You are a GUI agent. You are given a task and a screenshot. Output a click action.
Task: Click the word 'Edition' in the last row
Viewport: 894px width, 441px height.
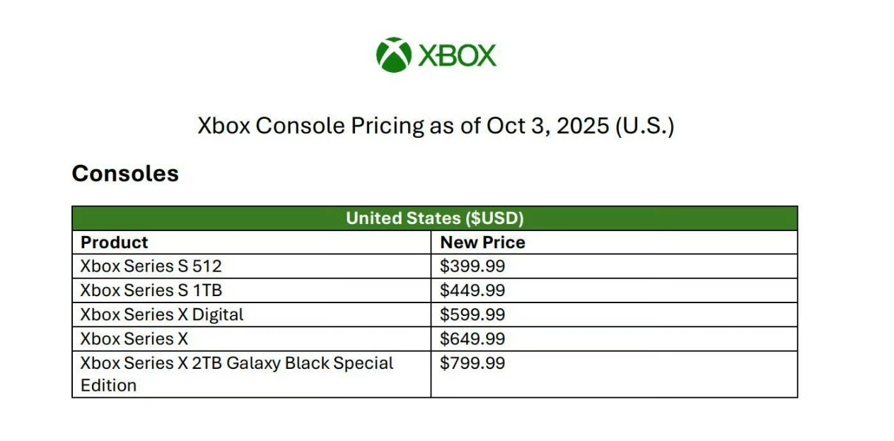click(x=108, y=385)
